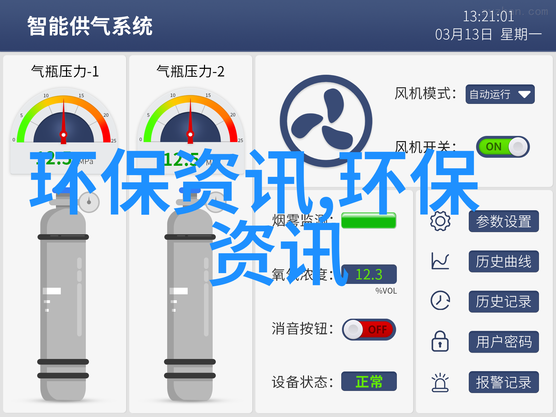
Task: Open 历史曲线 page
Action: click(x=504, y=261)
